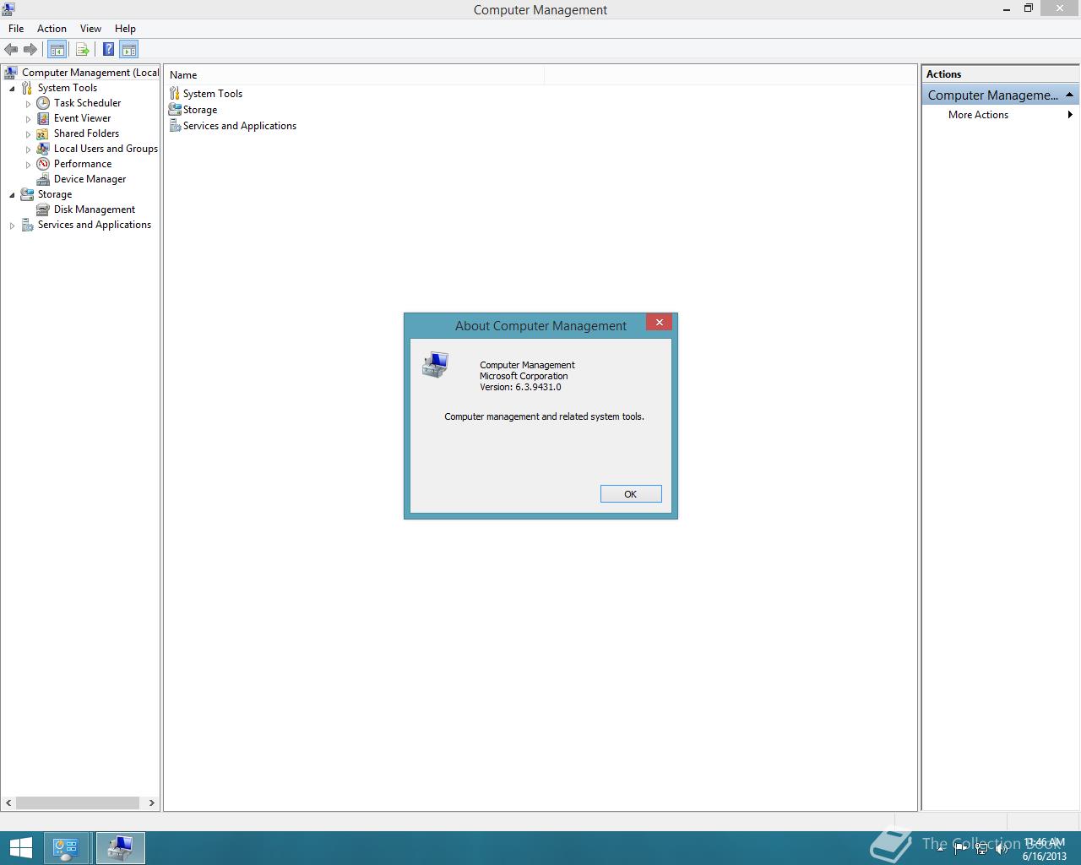Click the Back arrow in the toolbar
The image size is (1081, 865).
coord(11,50)
